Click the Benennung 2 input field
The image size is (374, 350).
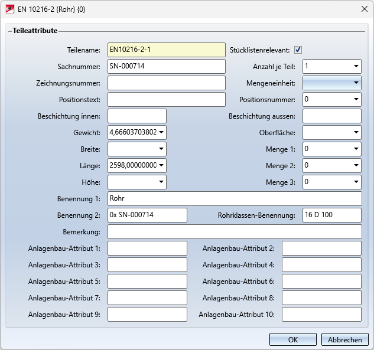tap(147, 215)
